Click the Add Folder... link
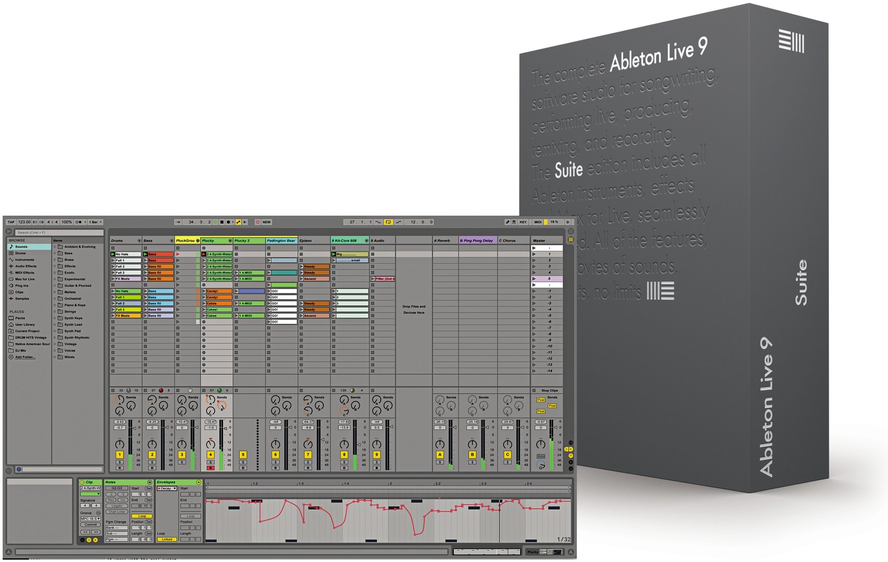This screenshot has width=888, height=562. pos(25,357)
